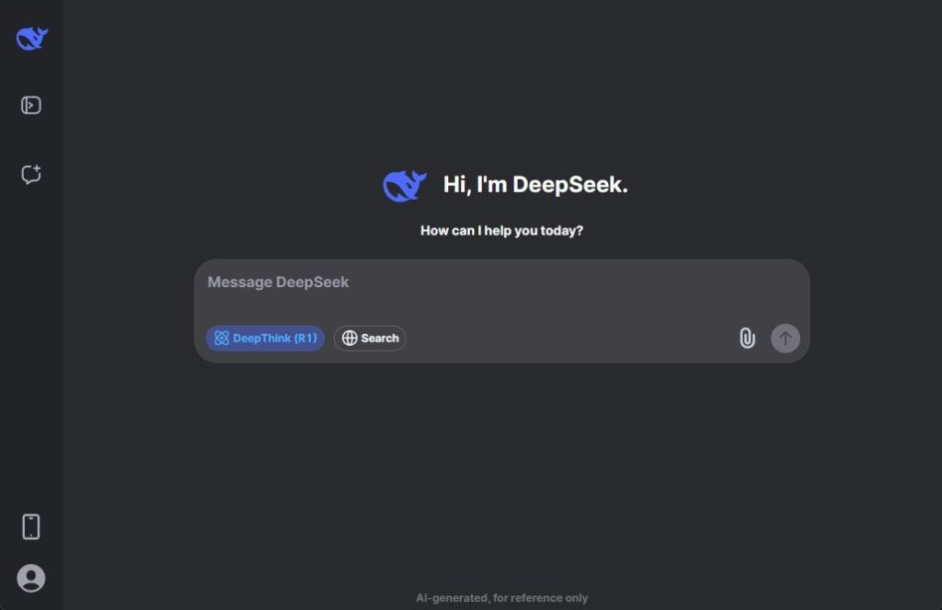
Task: Collapse the sidebar panel
Action: pos(30,105)
